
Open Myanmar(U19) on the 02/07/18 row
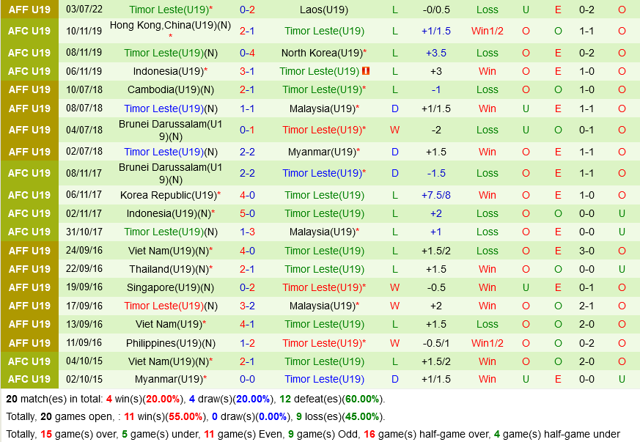coord(322,152)
